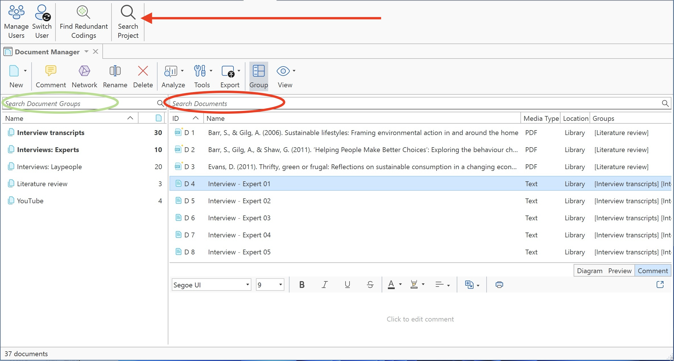This screenshot has height=361, width=674.
Task: Rename a document with the Rename icon
Action: point(115,76)
